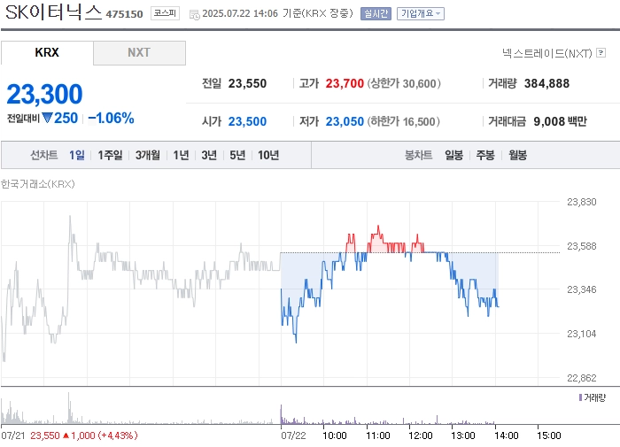Image resolution: width=620 pixels, height=447 pixels.
Task: Click the 하한가 16,500 text
Action: 403,121
